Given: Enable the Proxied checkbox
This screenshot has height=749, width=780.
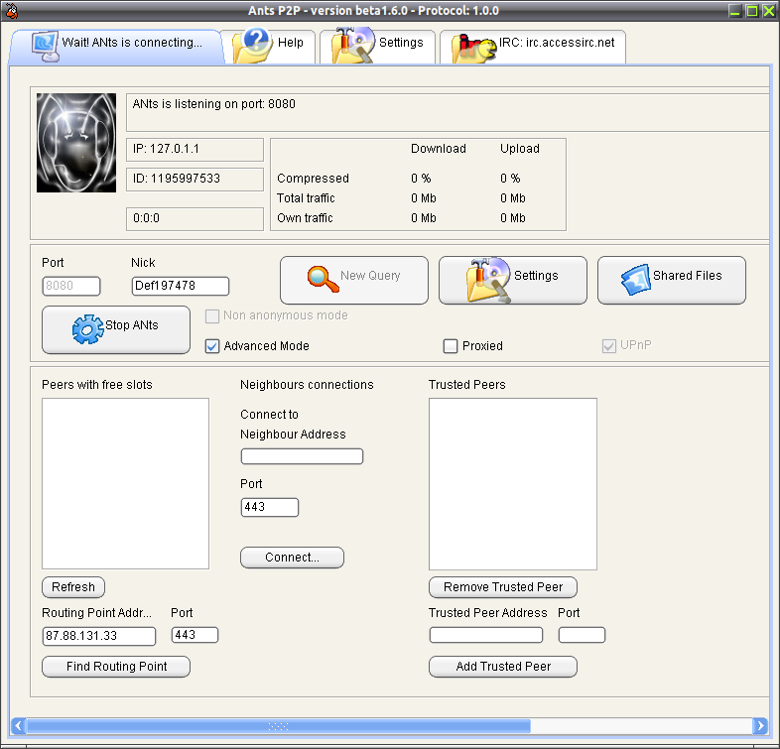Looking at the screenshot, I should pos(451,346).
